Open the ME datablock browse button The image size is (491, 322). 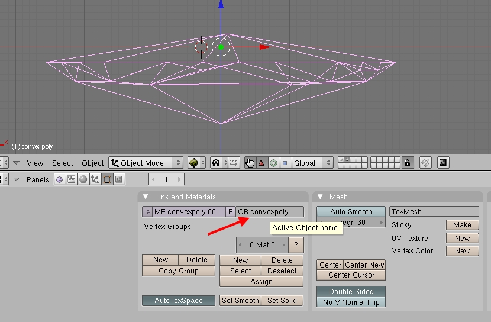(147, 212)
